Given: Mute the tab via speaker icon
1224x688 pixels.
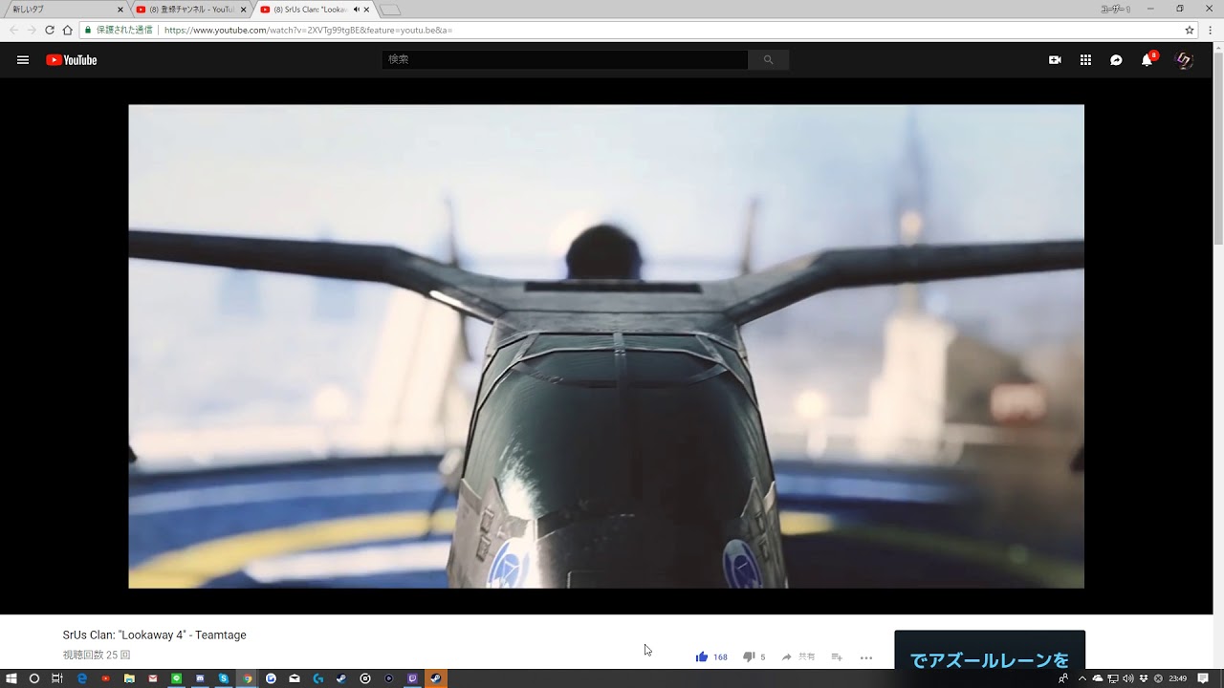Looking at the screenshot, I should click(x=356, y=10).
